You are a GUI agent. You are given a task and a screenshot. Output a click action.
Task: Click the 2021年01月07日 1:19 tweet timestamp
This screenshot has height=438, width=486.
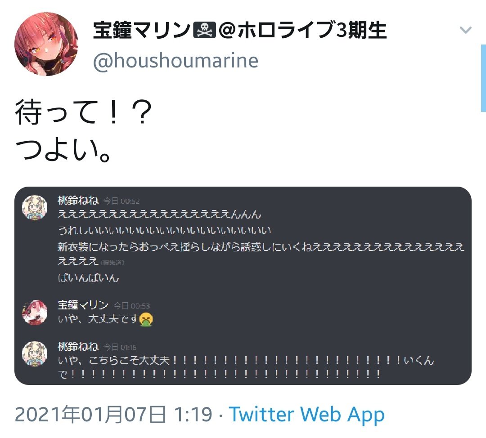pyautogui.click(x=113, y=415)
